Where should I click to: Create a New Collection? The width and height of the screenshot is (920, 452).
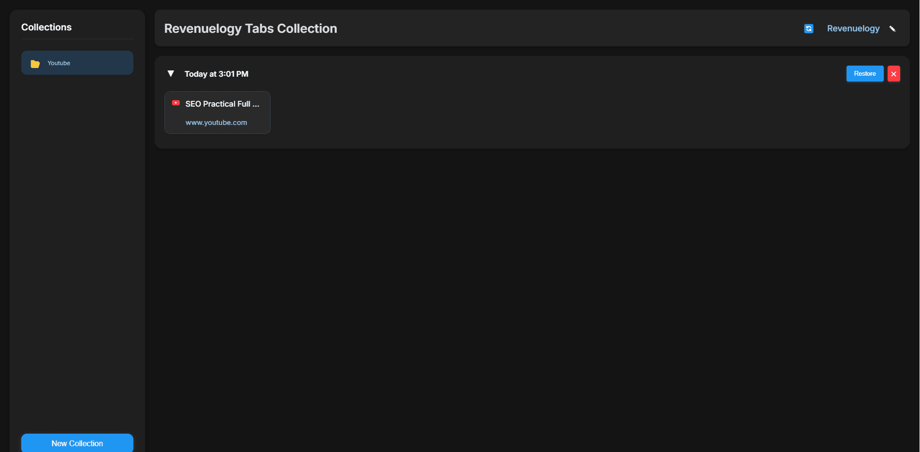coord(77,443)
